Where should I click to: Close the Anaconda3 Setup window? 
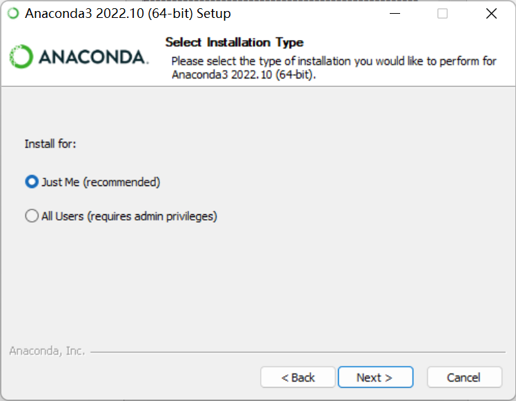pyautogui.click(x=491, y=14)
